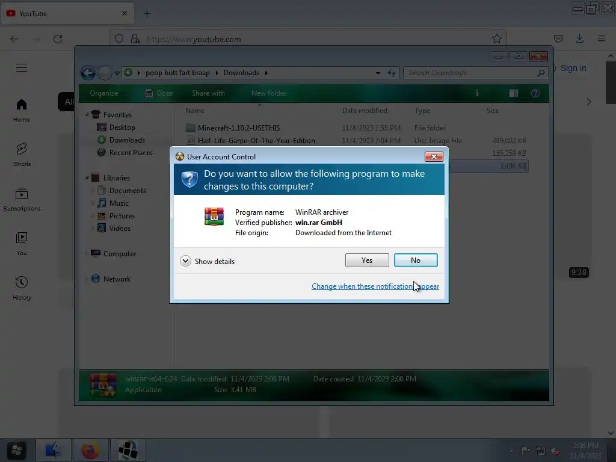Toggle the Explorer preview pane icon
The width and height of the screenshot is (616, 462).
coord(514,93)
